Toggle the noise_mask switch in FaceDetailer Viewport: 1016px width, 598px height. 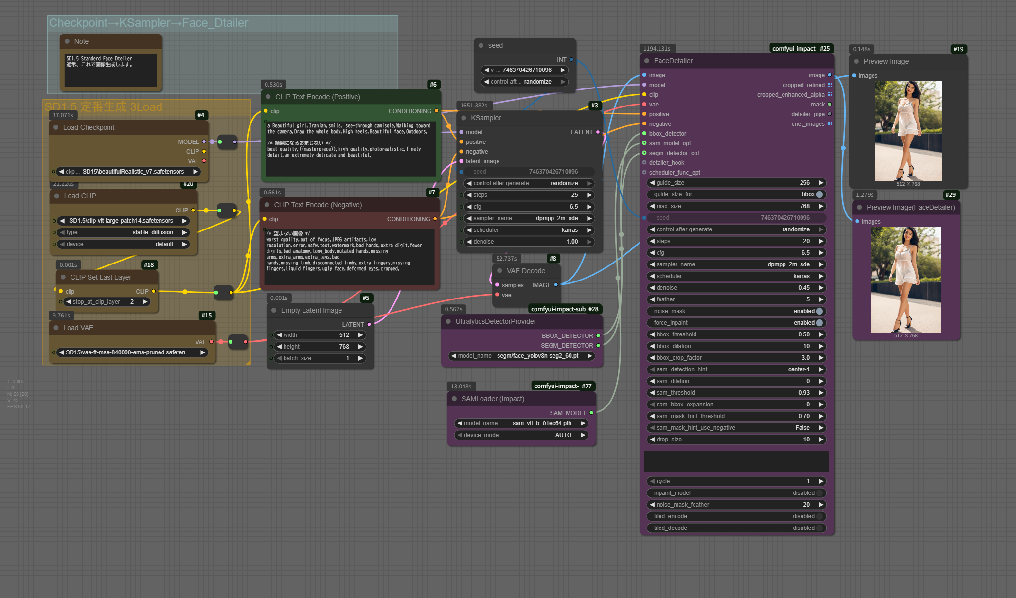(x=820, y=311)
